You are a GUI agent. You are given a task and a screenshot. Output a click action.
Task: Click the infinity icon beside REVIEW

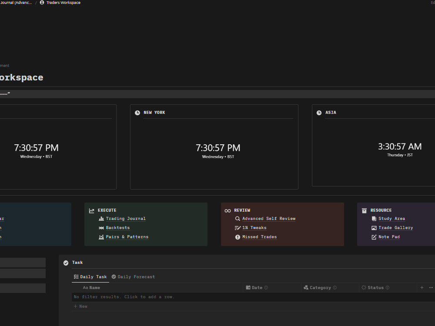point(228,211)
